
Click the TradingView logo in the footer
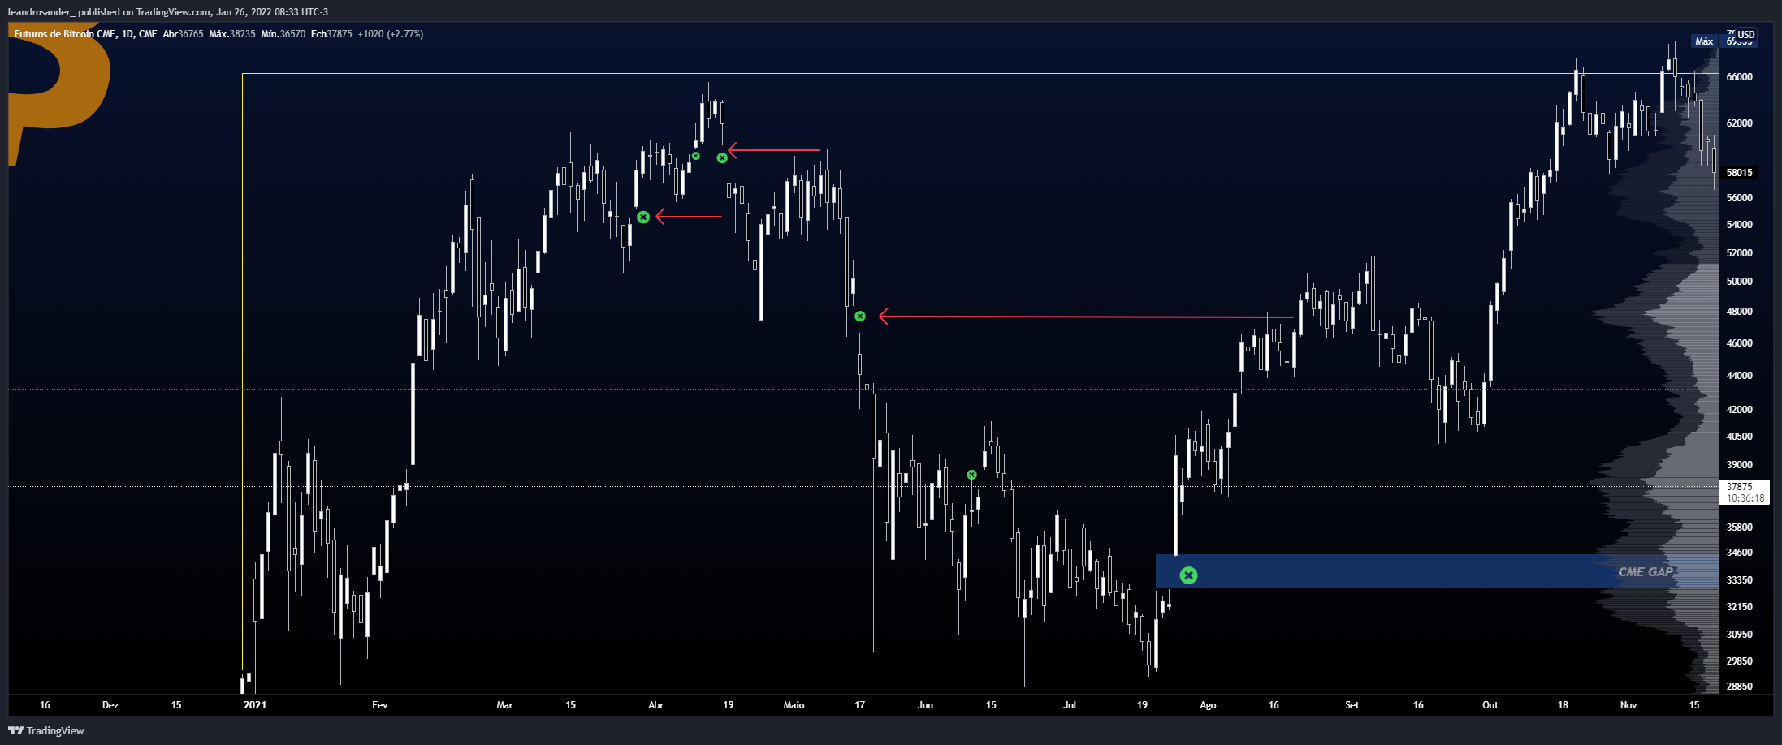[x=46, y=730]
